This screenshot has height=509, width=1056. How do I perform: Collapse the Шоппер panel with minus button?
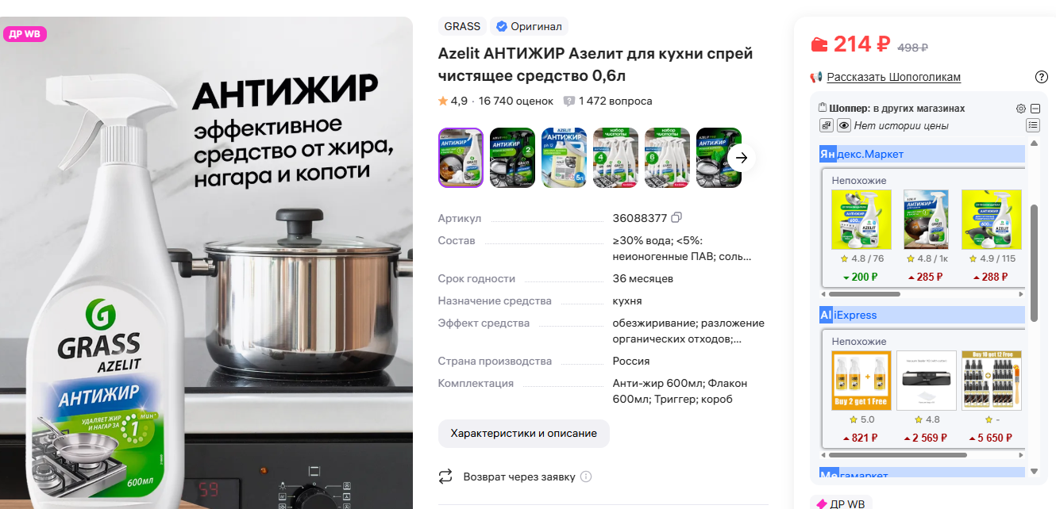click(x=1035, y=109)
